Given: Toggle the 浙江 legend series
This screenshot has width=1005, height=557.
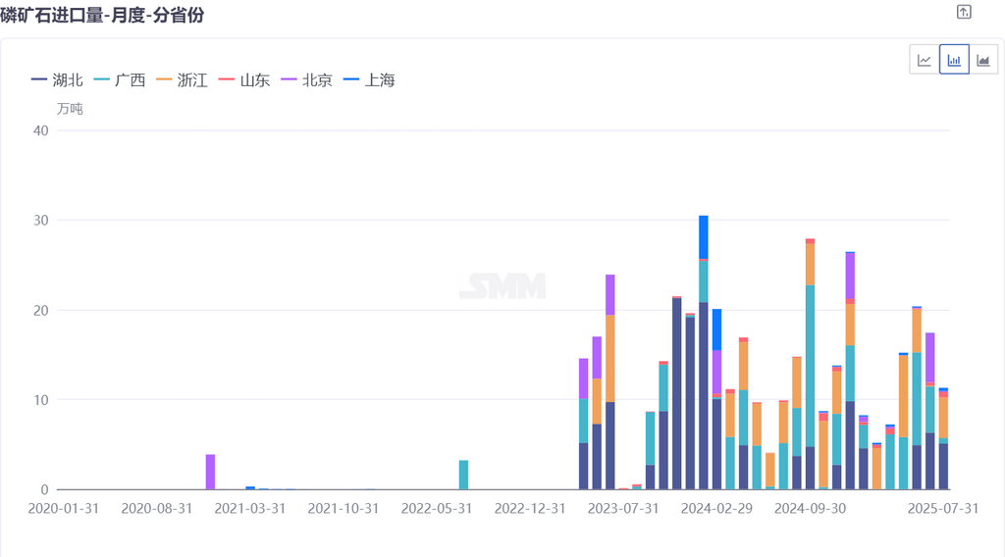Looking at the screenshot, I should tap(182, 80).
